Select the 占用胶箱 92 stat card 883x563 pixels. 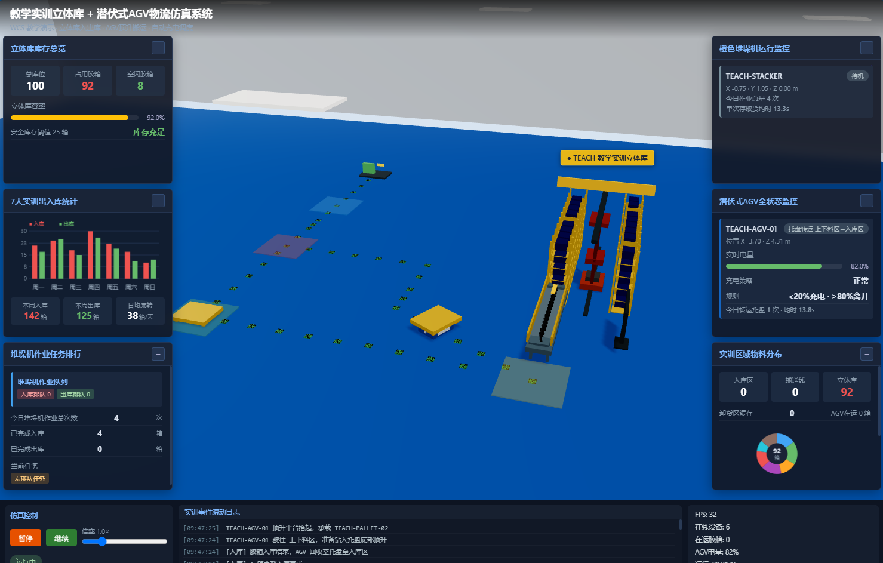(x=88, y=81)
